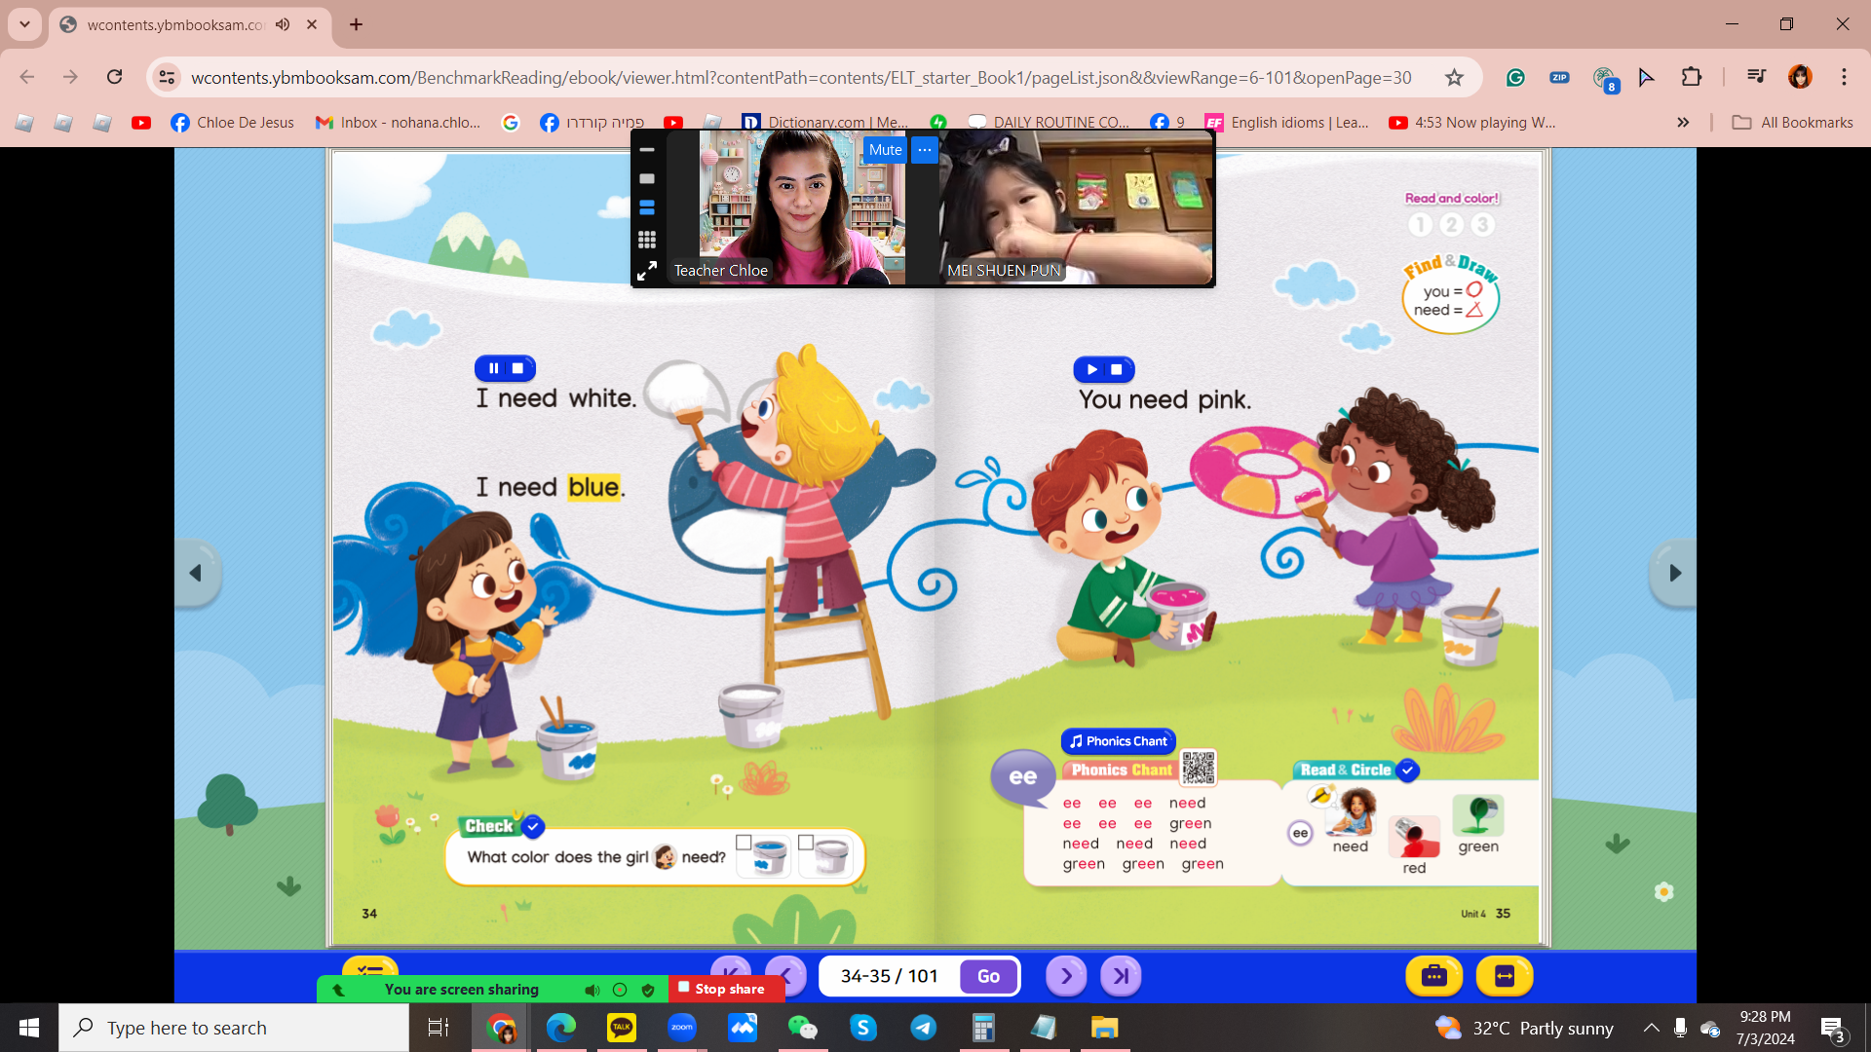Image resolution: width=1871 pixels, height=1052 pixels.
Task: Click the yellow fit-width arrows button
Action: [x=1505, y=975]
